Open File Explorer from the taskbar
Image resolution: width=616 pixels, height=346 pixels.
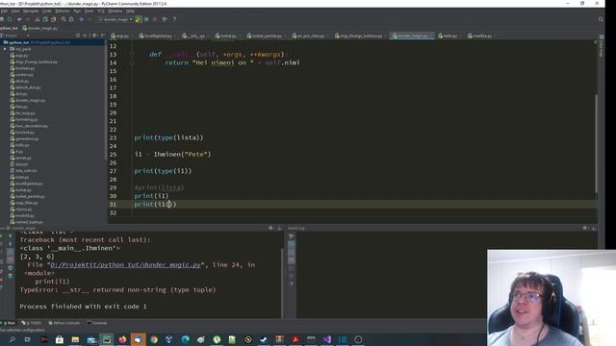point(75,339)
